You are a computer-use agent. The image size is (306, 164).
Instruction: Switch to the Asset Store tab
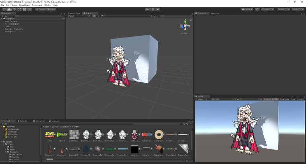pyautogui.click(x=74, y=13)
